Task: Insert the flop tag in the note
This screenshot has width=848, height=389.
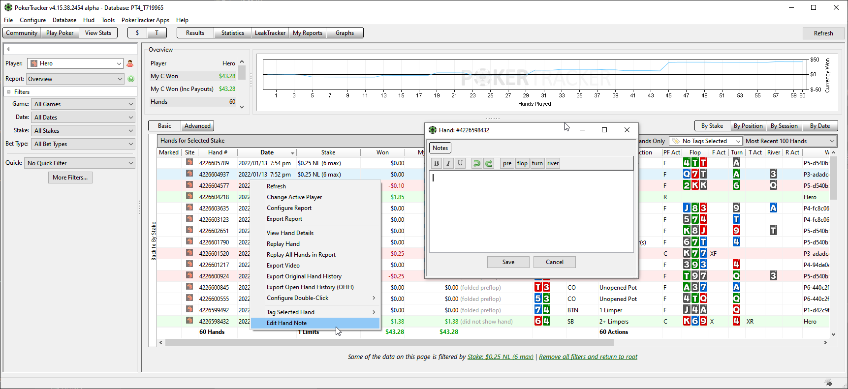Action: pos(522,163)
